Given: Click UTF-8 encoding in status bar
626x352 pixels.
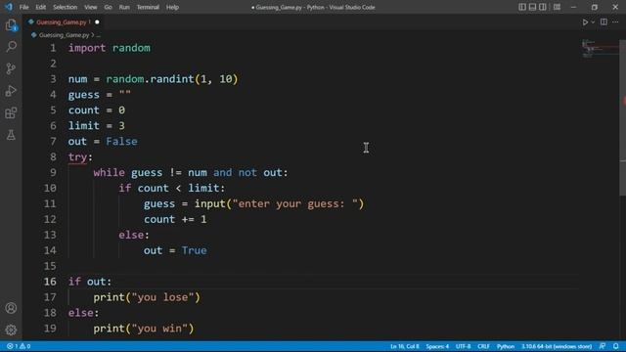Looking at the screenshot, I should point(463,346).
